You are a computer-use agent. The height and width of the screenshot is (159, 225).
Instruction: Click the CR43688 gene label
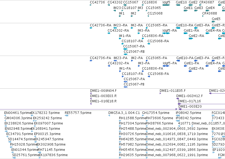(x=209, y=13)
